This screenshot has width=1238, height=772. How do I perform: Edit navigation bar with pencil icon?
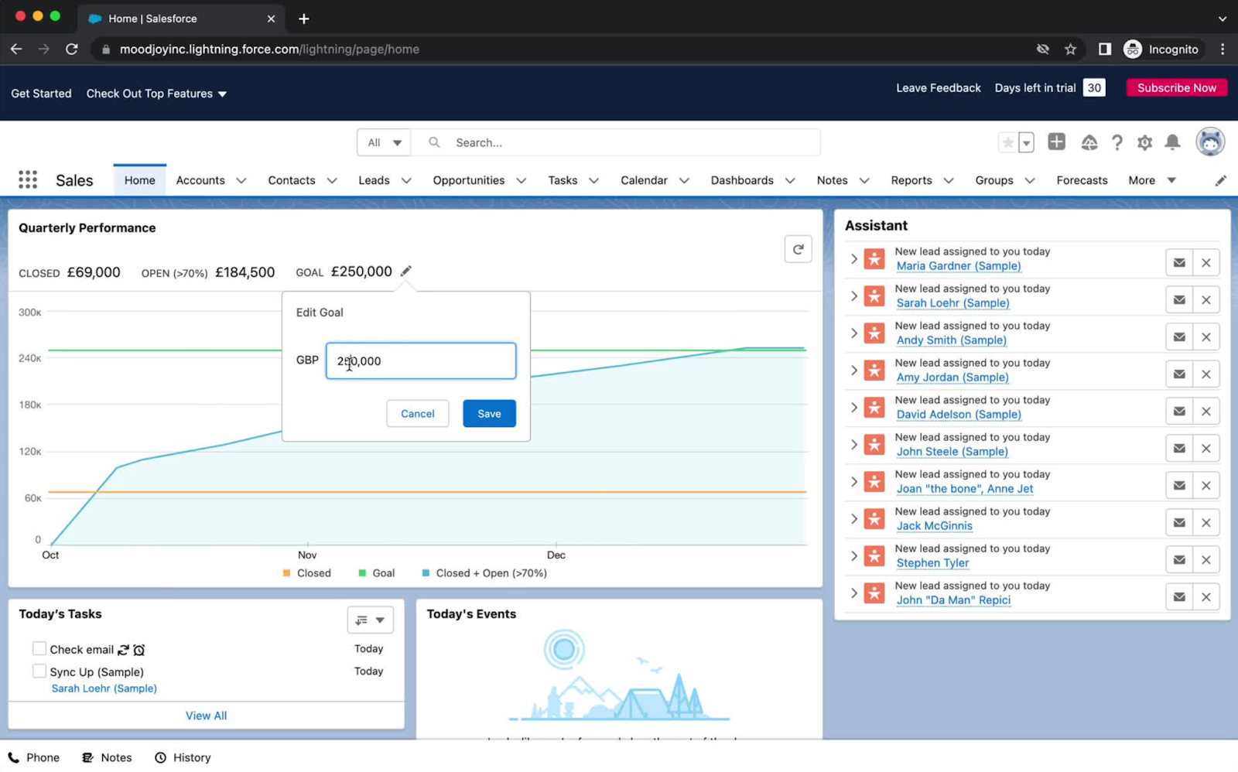tap(1220, 180)
